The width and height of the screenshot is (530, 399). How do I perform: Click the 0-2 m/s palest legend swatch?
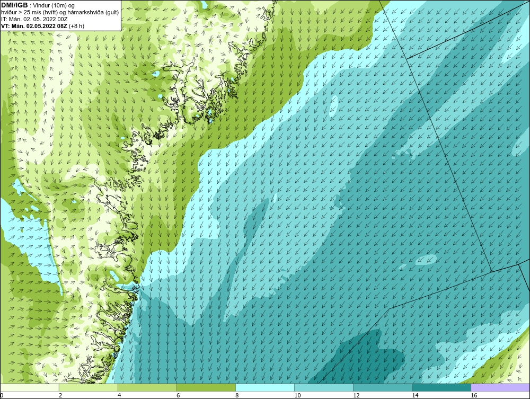[x=29, y=387]
